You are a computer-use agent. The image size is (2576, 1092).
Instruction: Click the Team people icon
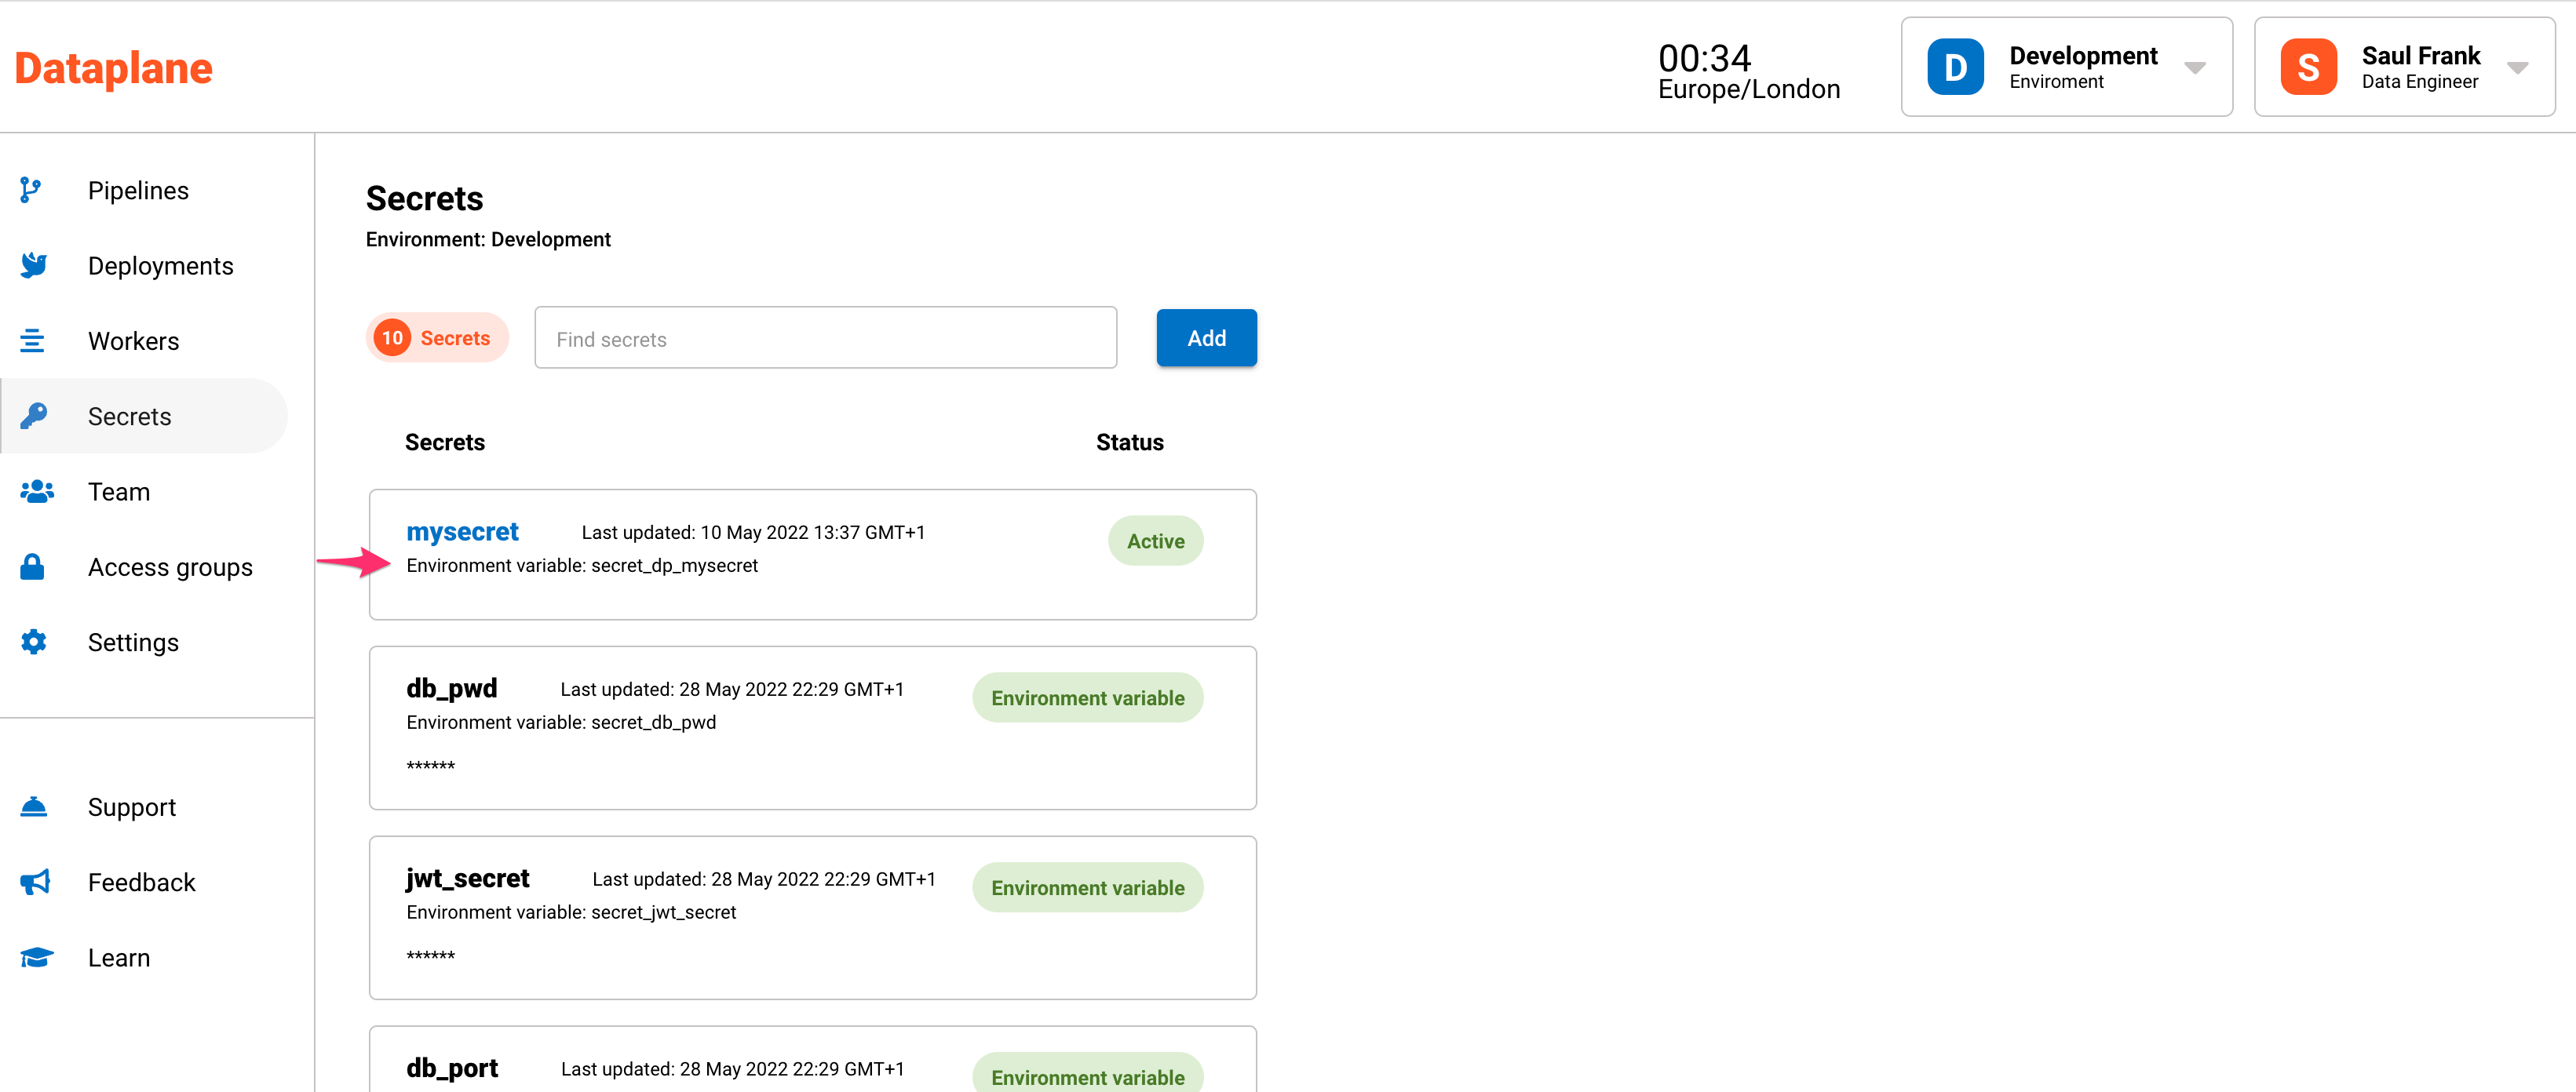[x=37, y=492]
